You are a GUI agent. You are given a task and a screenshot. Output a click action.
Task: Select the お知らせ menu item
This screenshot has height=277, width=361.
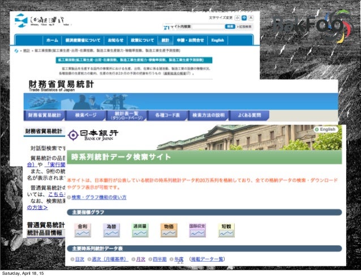click(x=115, y=40)
